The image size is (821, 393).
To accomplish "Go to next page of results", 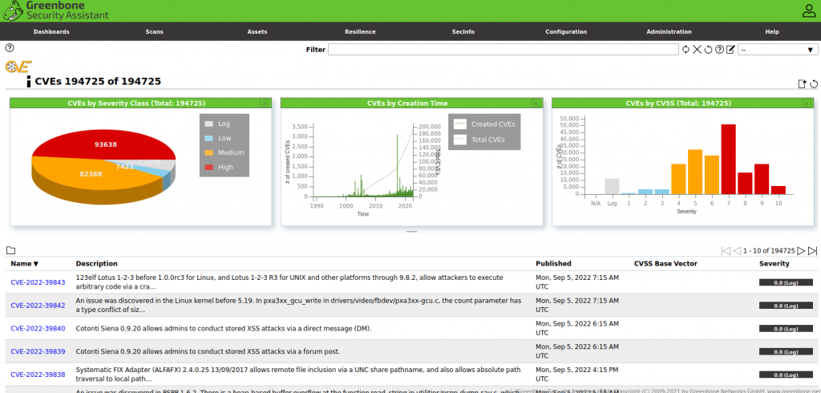I will 801,250.
